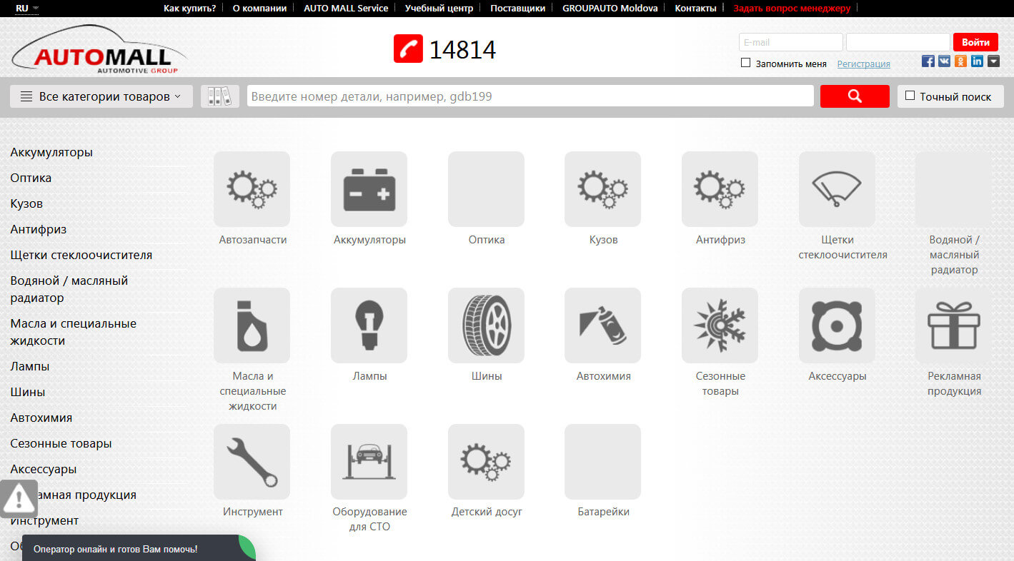Click the catalog binders icon near search
Image resolution: width=1014 pixels, height=561 pixels.
coord(220,96)
